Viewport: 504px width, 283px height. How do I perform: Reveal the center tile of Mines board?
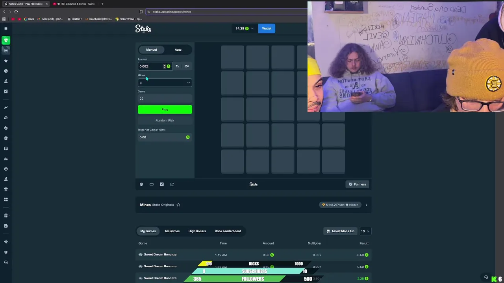[x=283, y=109]
